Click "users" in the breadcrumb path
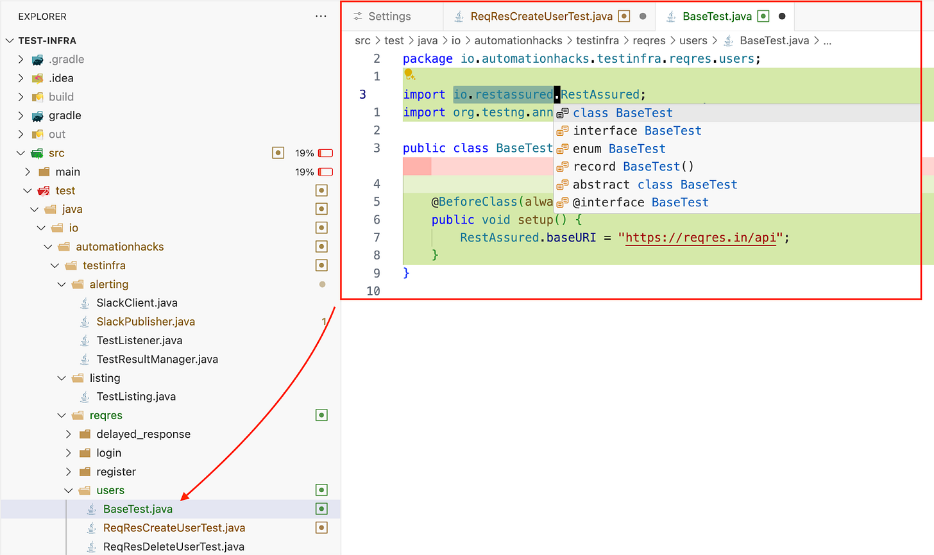 693,40
